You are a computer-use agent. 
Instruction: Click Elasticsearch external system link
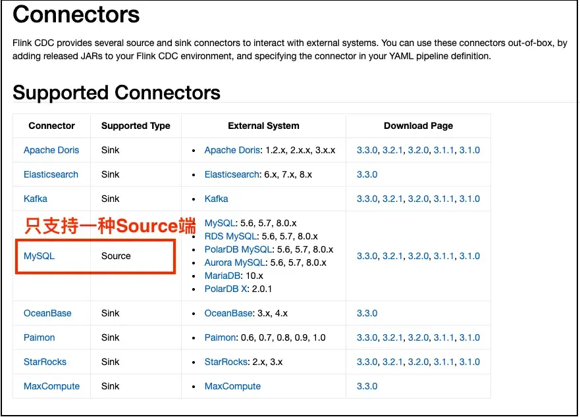(232, 174)
